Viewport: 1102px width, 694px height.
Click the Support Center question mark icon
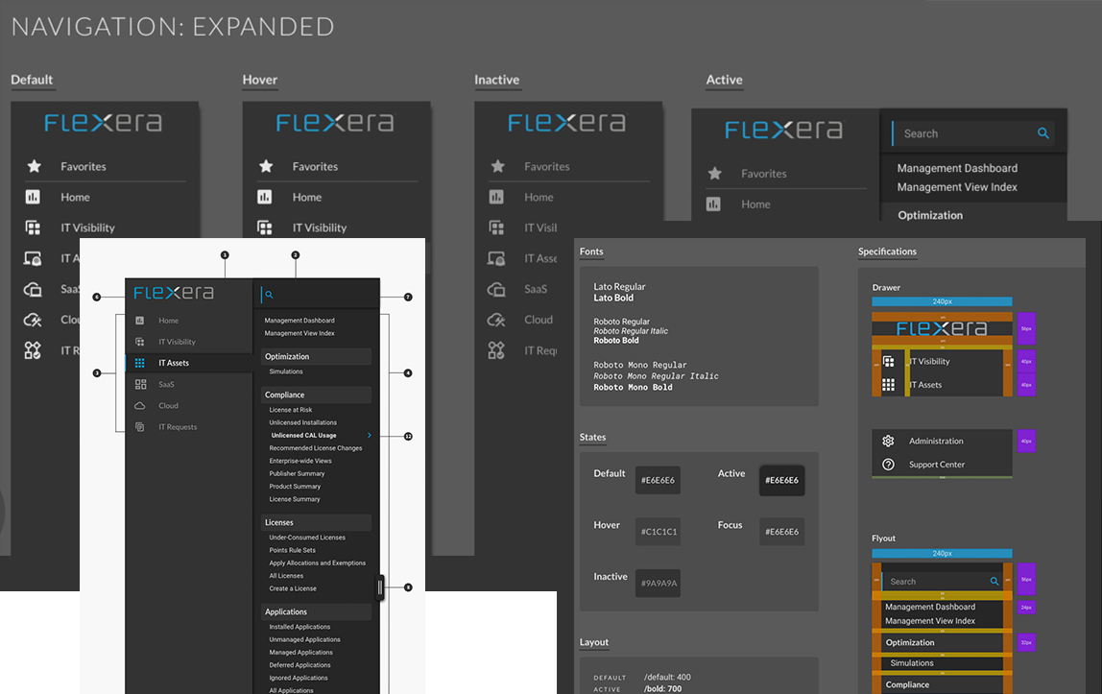tap(888, 465)
